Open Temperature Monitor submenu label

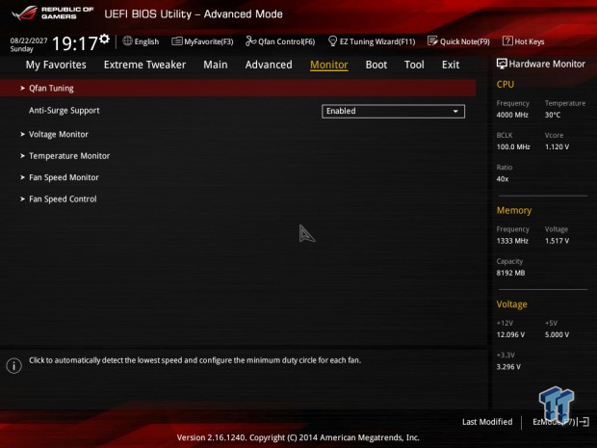click(x=69, y=156)
